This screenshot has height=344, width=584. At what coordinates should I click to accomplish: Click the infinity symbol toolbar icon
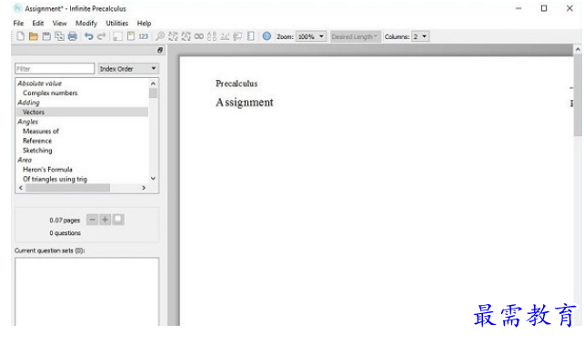click(x=199, y=36)
